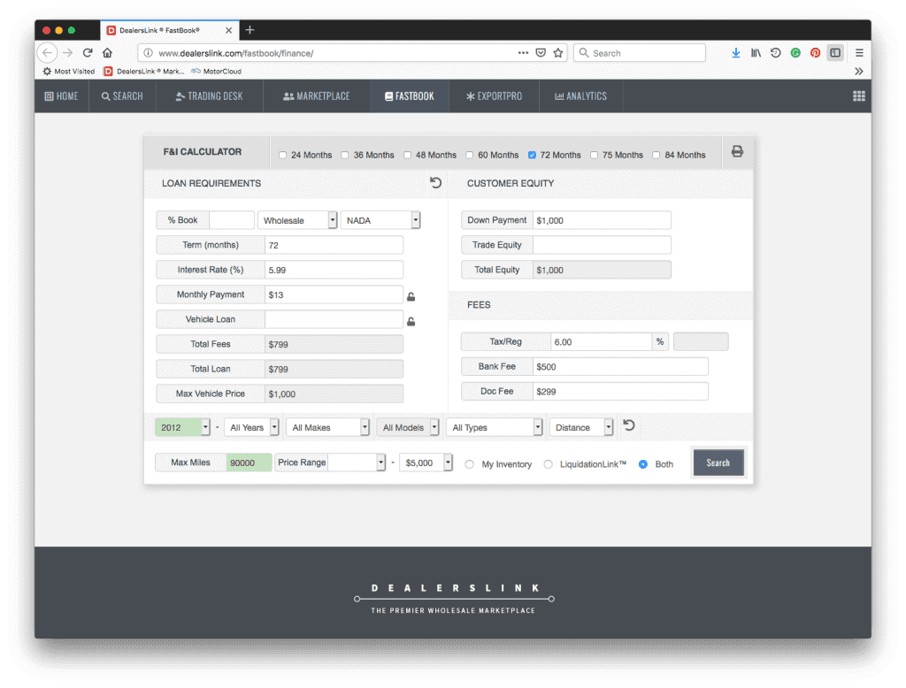Open a new browser tab with plus
Screen dimensions: 906x688
coord(250,30)
